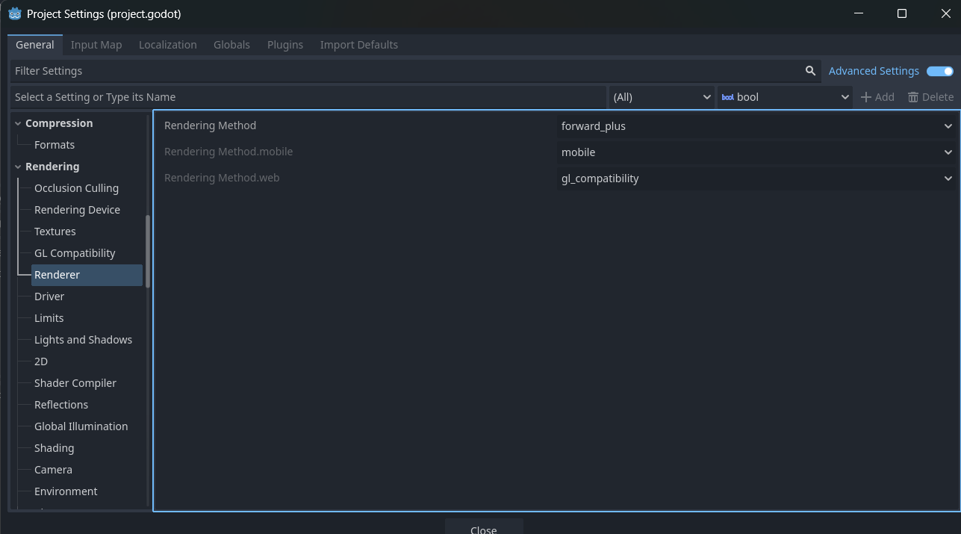Open the bool type selector dropdown
This screenshot has width=961, height=534.
785,97
